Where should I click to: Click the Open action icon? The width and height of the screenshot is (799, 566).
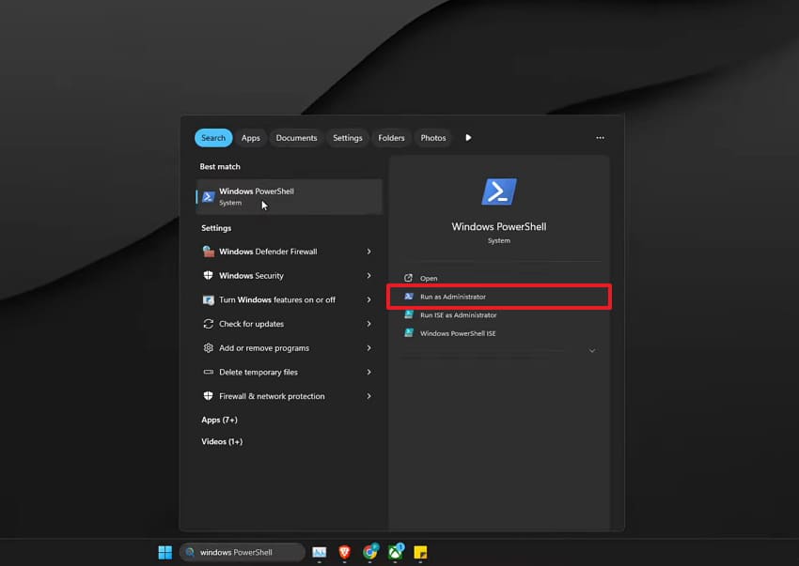[x=408, y=278]
